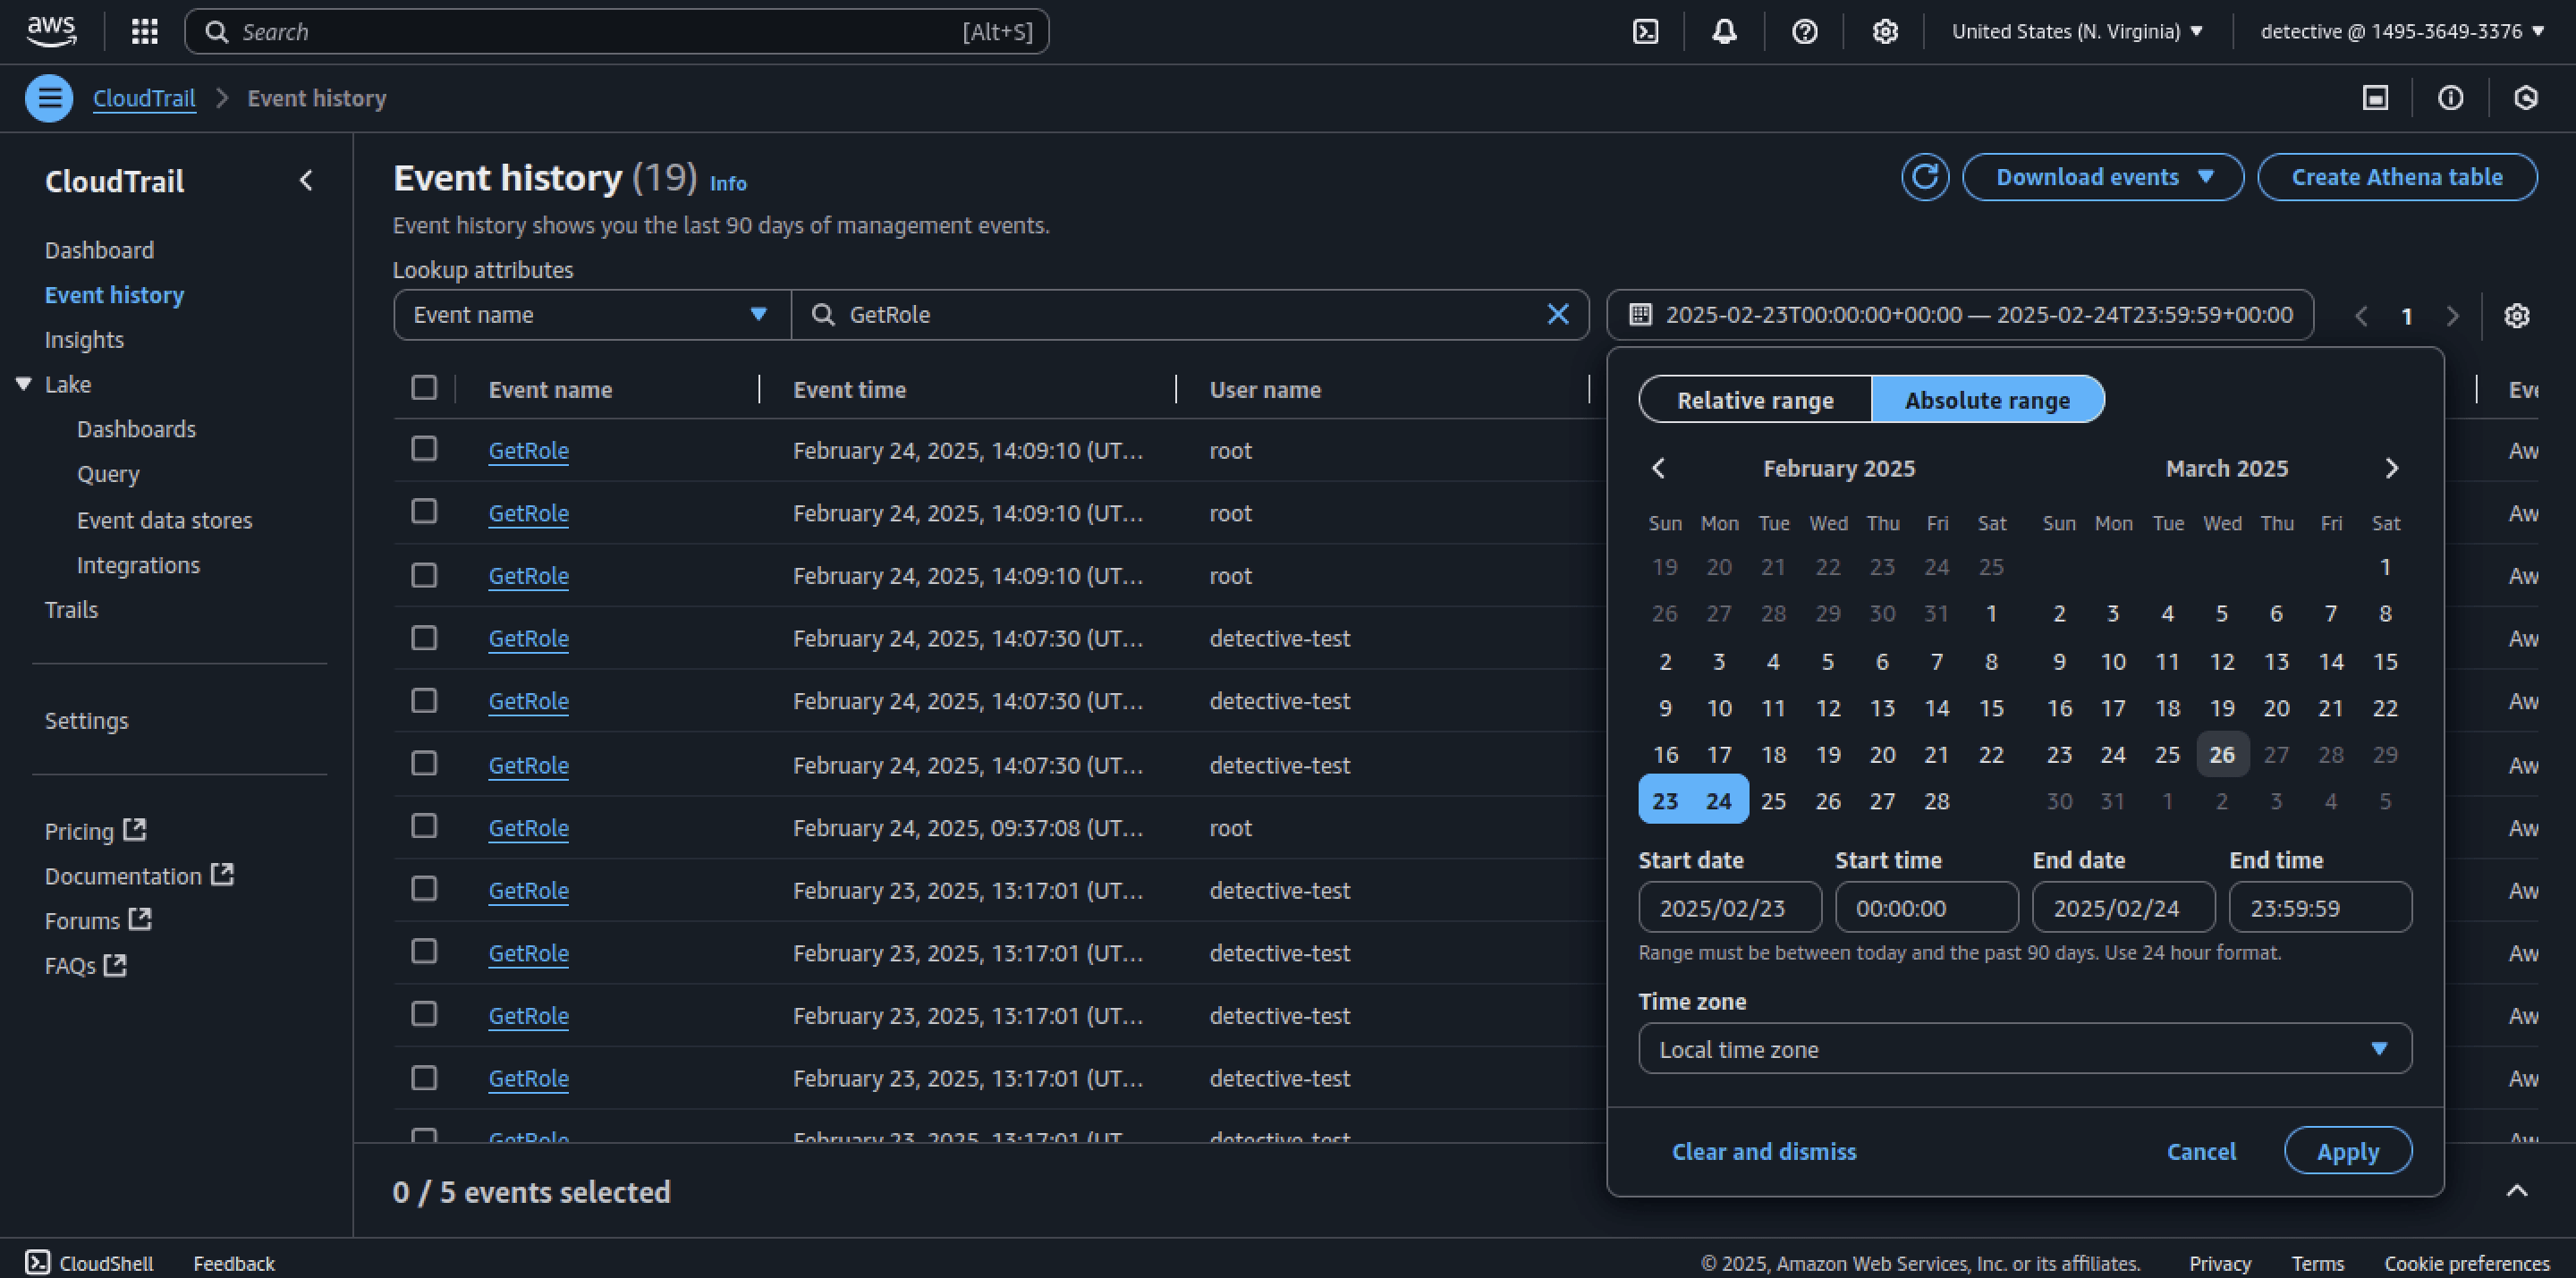Focus the top AWS search box

click(617, 32)
